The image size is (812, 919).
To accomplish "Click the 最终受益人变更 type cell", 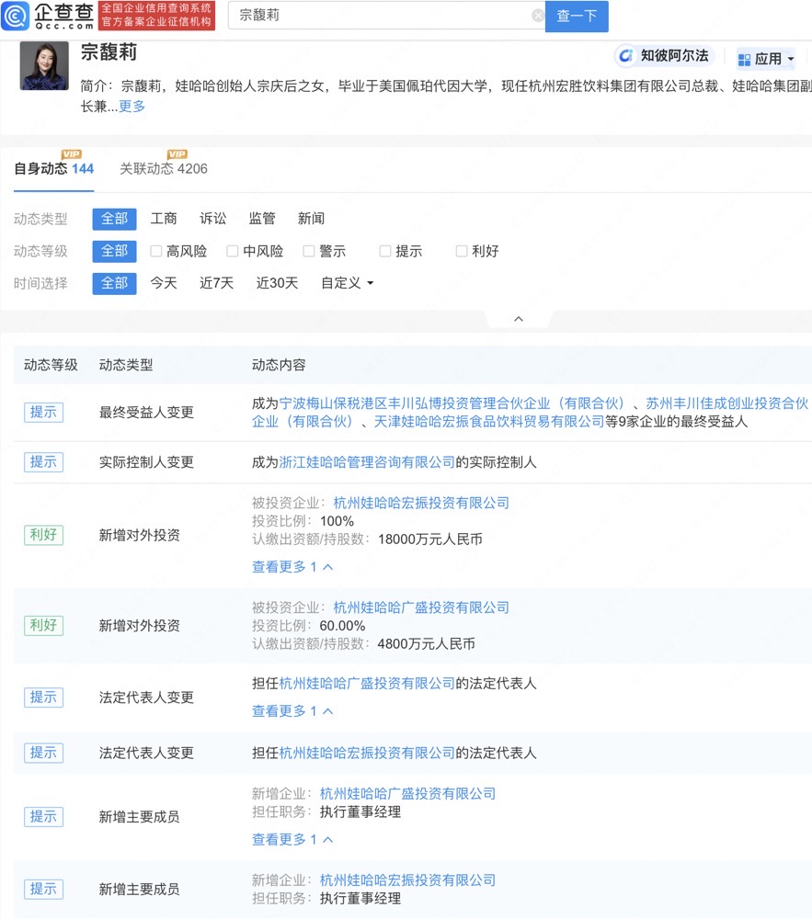I will click(x=146, y=412).
